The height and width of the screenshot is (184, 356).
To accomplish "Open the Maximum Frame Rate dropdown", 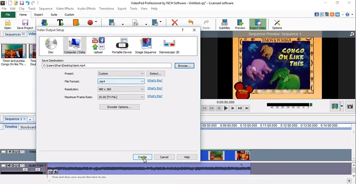I will 121,97.
